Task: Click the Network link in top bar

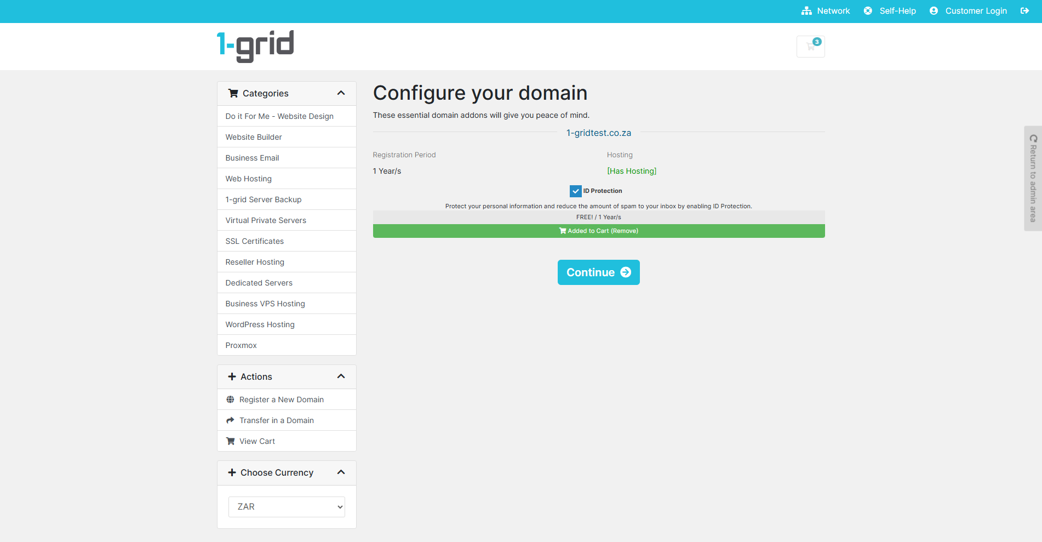Action: [833, 11]
